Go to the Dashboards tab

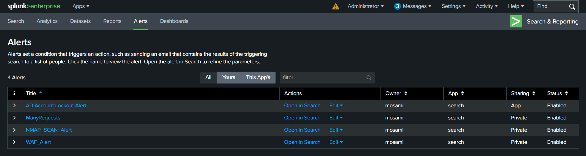(x=174, y=21)
